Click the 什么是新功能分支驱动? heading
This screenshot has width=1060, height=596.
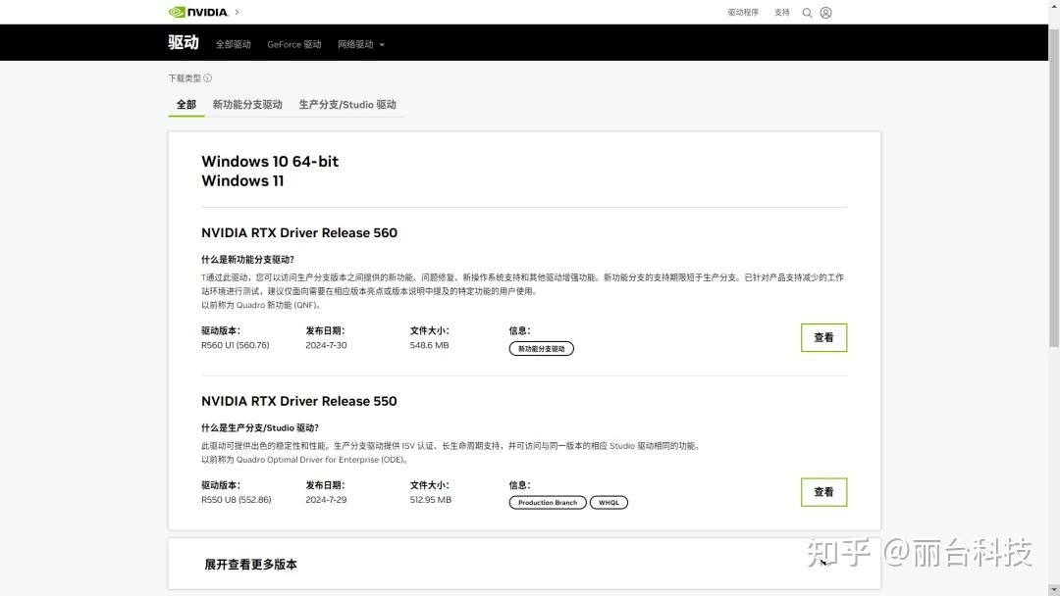coord(247,259)
